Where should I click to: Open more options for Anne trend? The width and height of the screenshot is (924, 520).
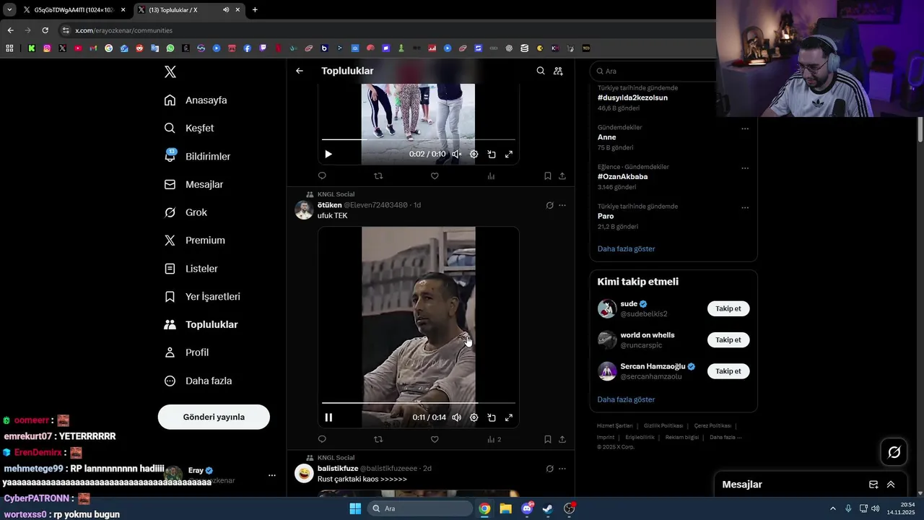(745, 129)
